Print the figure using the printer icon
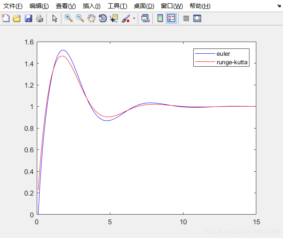This screenshot has width=283, height=238. pos(40,19)
